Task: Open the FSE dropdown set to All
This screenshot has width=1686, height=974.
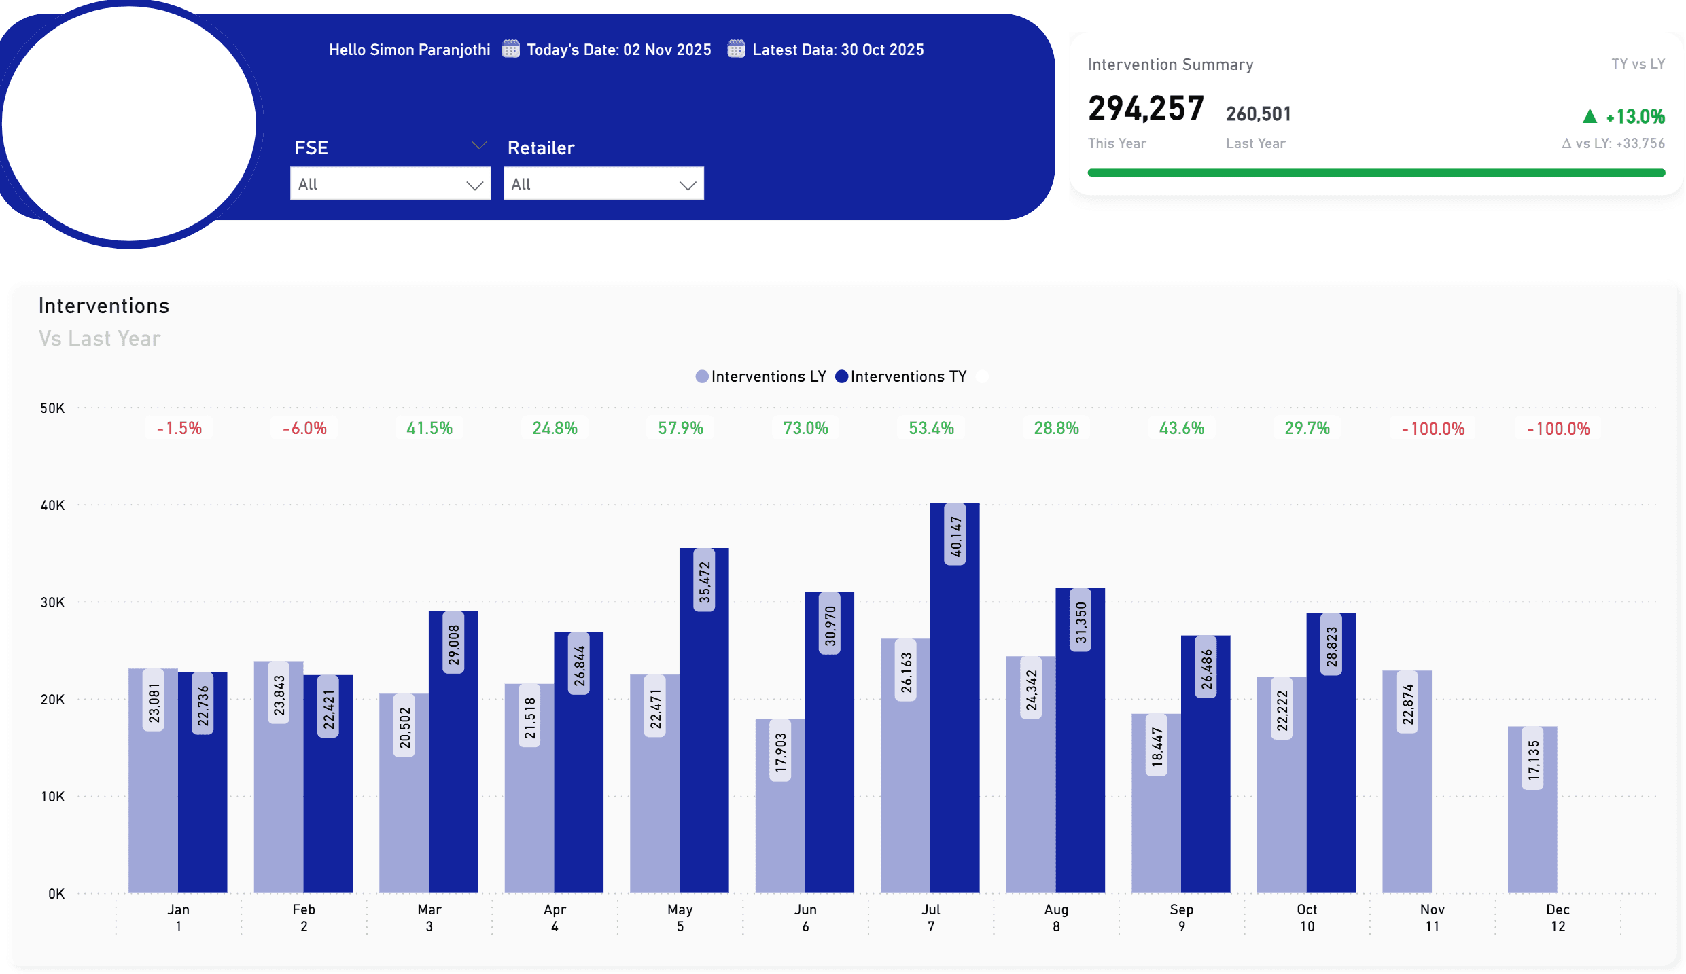Action: (390, 184)
